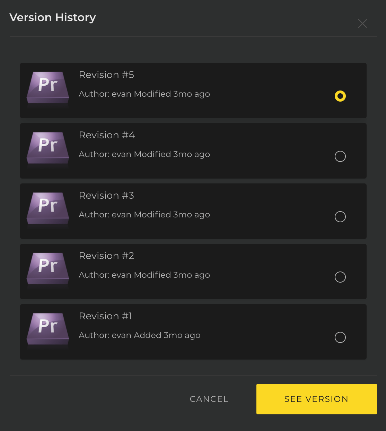Click the Revision #3 title text
The image size is (386, 431).
pos(106,196)
